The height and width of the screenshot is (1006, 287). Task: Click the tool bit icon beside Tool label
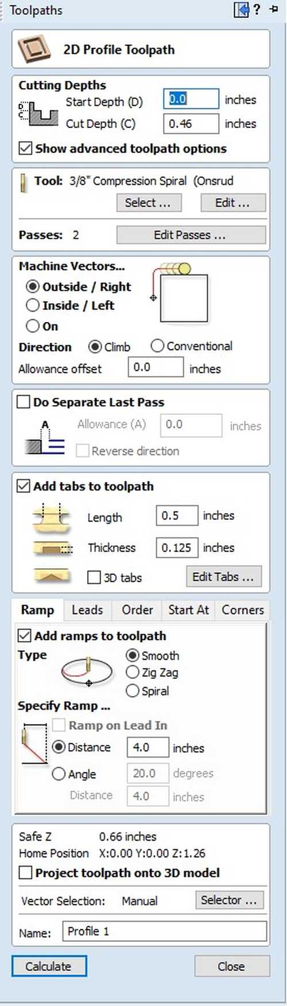coord(24,182)
